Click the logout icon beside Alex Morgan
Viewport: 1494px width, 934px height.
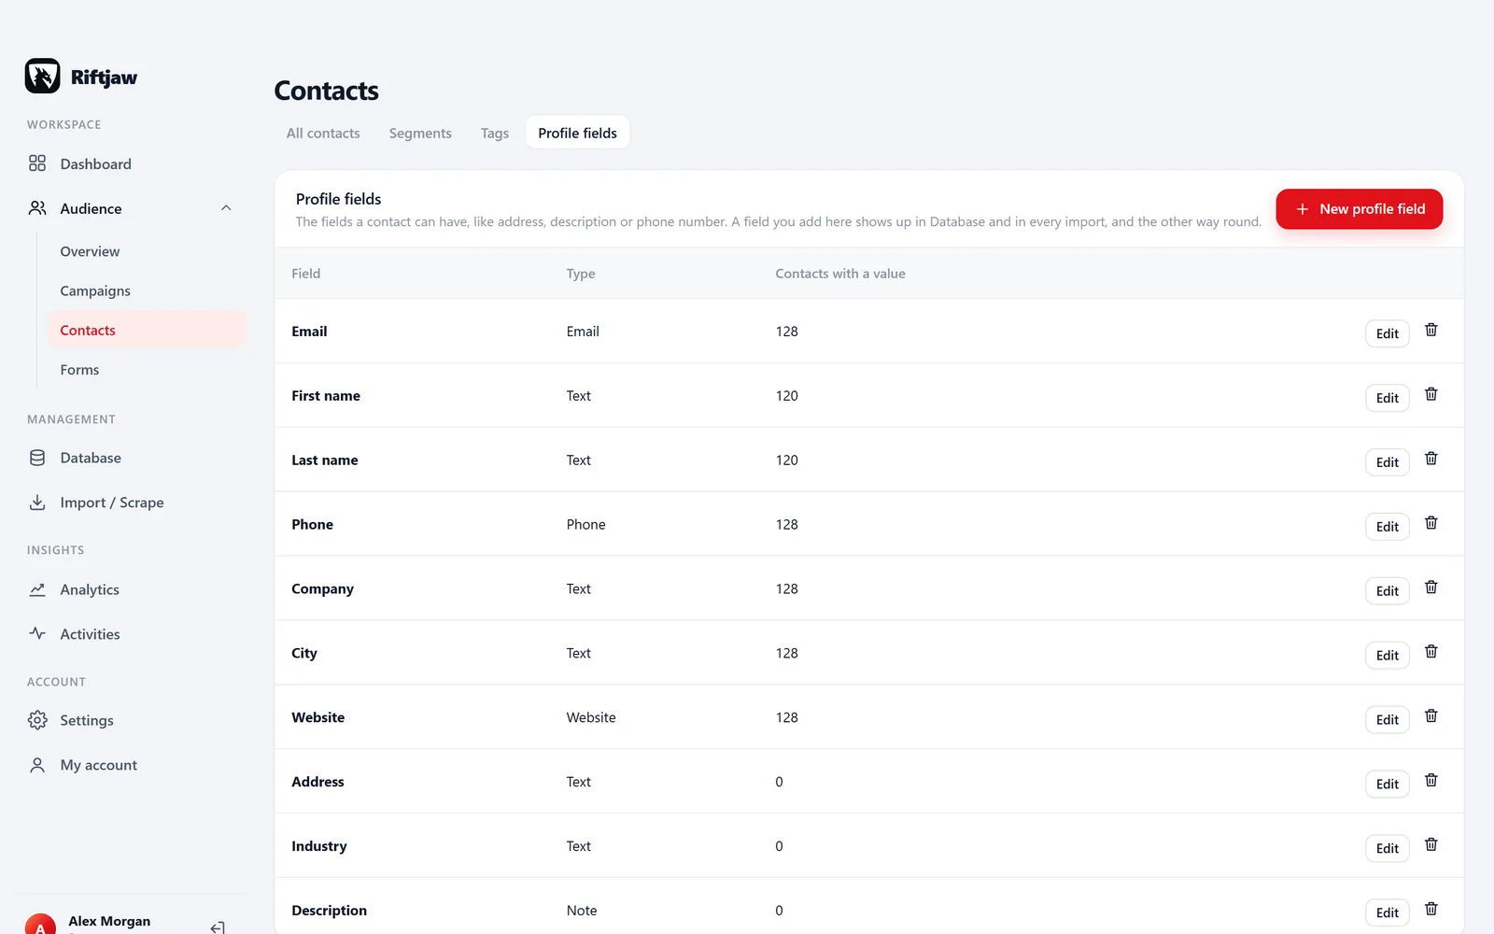tap(218, 927)
